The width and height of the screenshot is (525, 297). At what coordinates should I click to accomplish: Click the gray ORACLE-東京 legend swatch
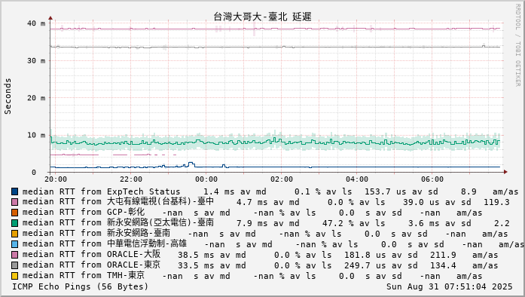pyautogui.click(x=15, y=265)
